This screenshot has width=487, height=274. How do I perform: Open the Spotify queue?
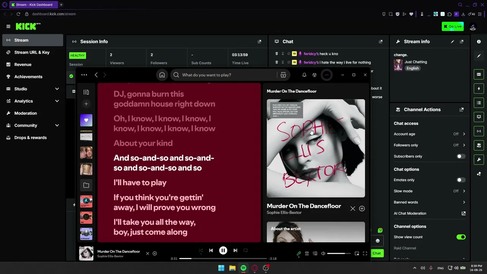coord(307,253)
